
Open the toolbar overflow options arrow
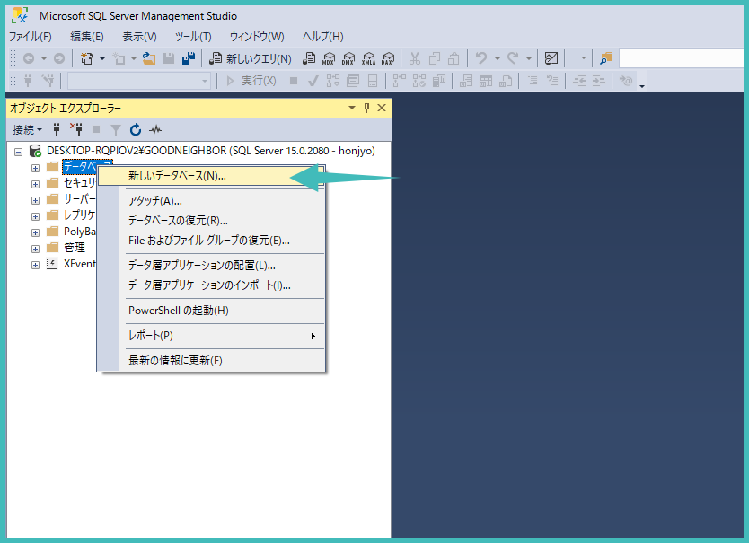point(642,84)
